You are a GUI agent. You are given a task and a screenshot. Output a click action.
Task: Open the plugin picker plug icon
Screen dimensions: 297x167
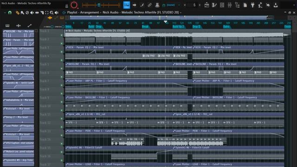point(252,5)
